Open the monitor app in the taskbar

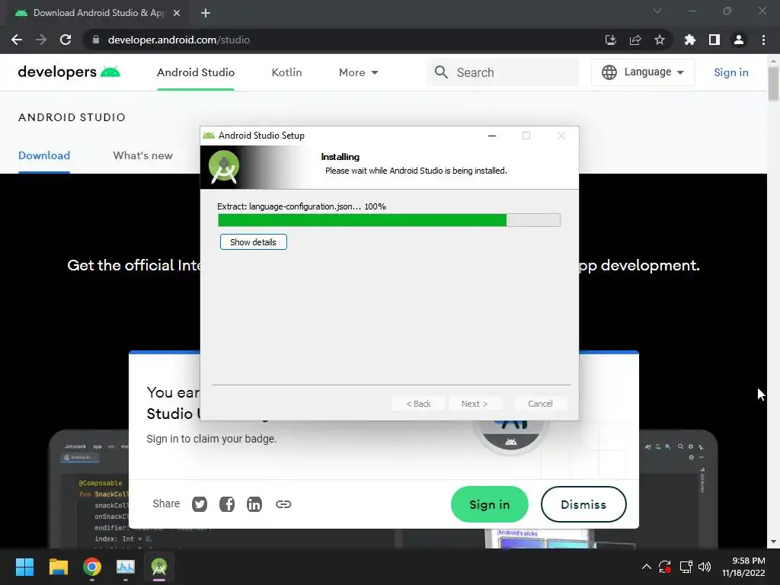tap(126, 567)
